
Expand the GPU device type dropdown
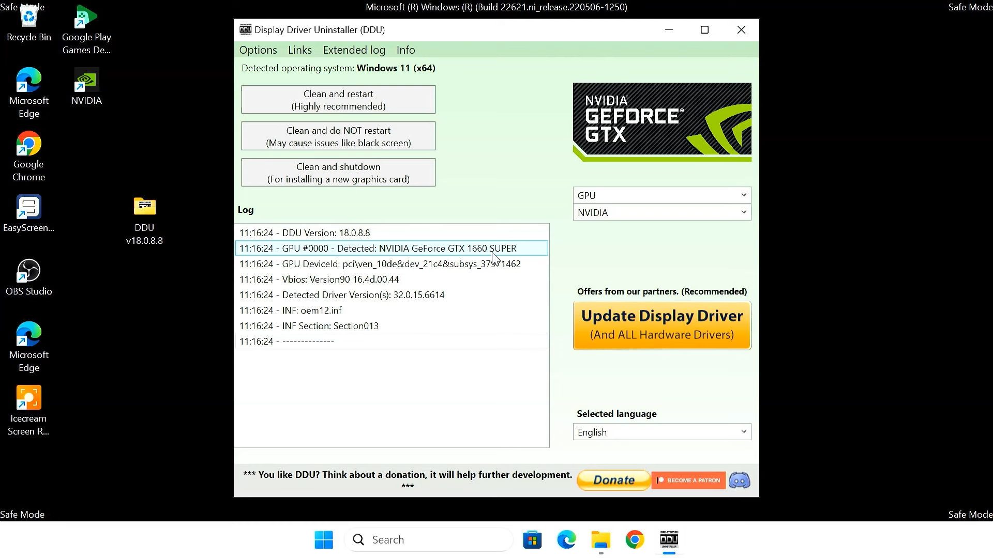662,195
